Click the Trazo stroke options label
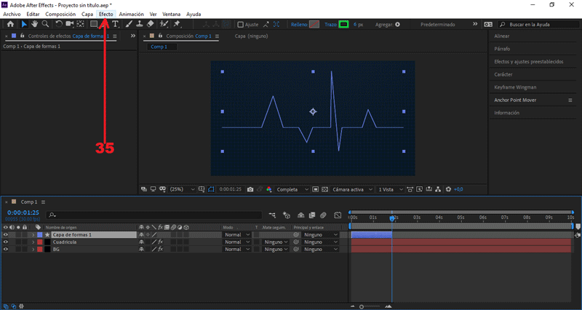This screenshot has width=582, height=310. (331, 25)
